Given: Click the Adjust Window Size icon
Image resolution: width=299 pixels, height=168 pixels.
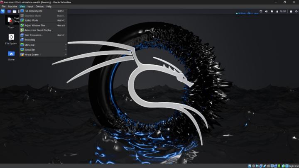Looking at the screenshot, I should (x=22, y=25).
